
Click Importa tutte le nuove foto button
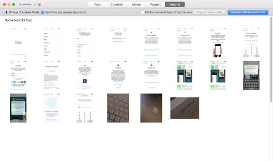248,13
